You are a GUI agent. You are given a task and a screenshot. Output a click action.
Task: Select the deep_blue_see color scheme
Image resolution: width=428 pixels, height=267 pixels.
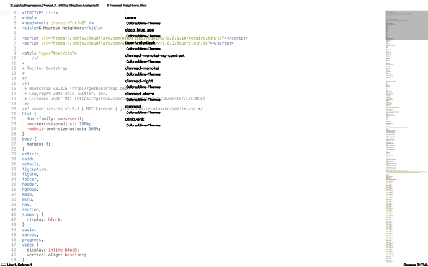pyautogui.click(x=140, y=30)
